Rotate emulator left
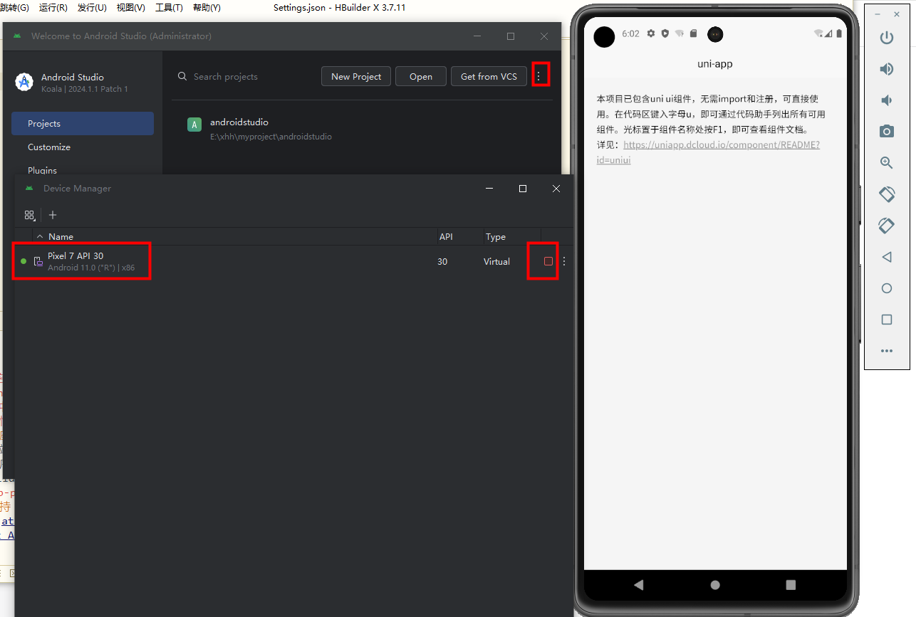Screen dimensions: 916x617 [887, 194]
